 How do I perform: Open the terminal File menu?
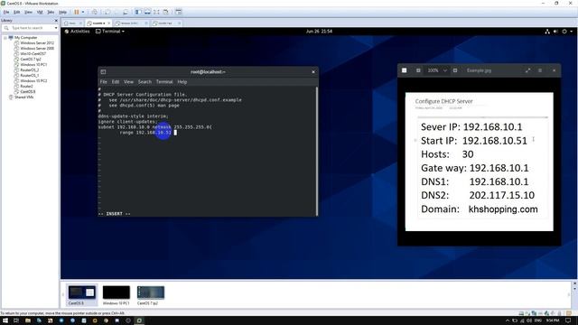tap(104, 82)
